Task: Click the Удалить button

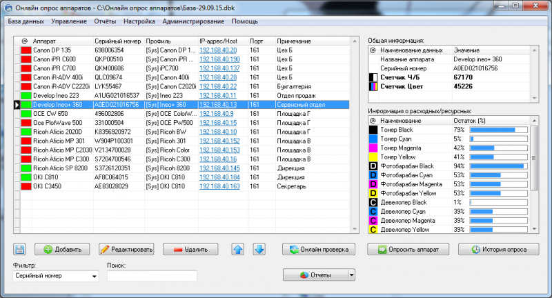Action: tap(190, 249)
